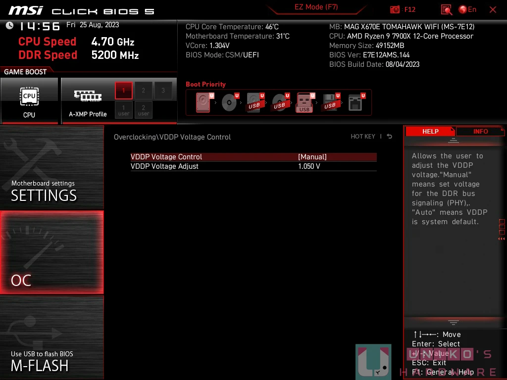Viewport: 507px width, 380px height.
Task: Open the M-FLASH BIOS update section
Action: [51, 337]
